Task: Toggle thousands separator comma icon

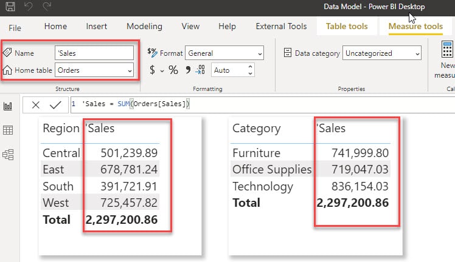Action: [x=188, y=70]
